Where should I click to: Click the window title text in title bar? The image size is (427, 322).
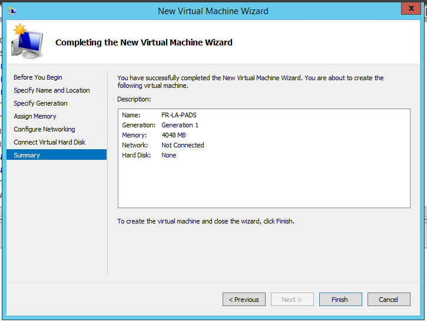(213, 11)
